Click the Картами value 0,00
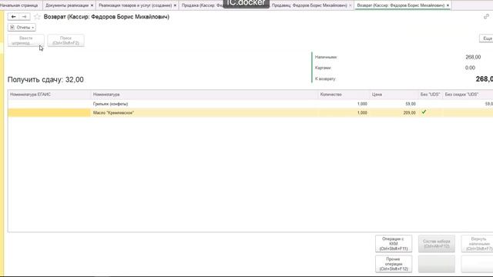 pyautogui.click(x=470, y=68)
